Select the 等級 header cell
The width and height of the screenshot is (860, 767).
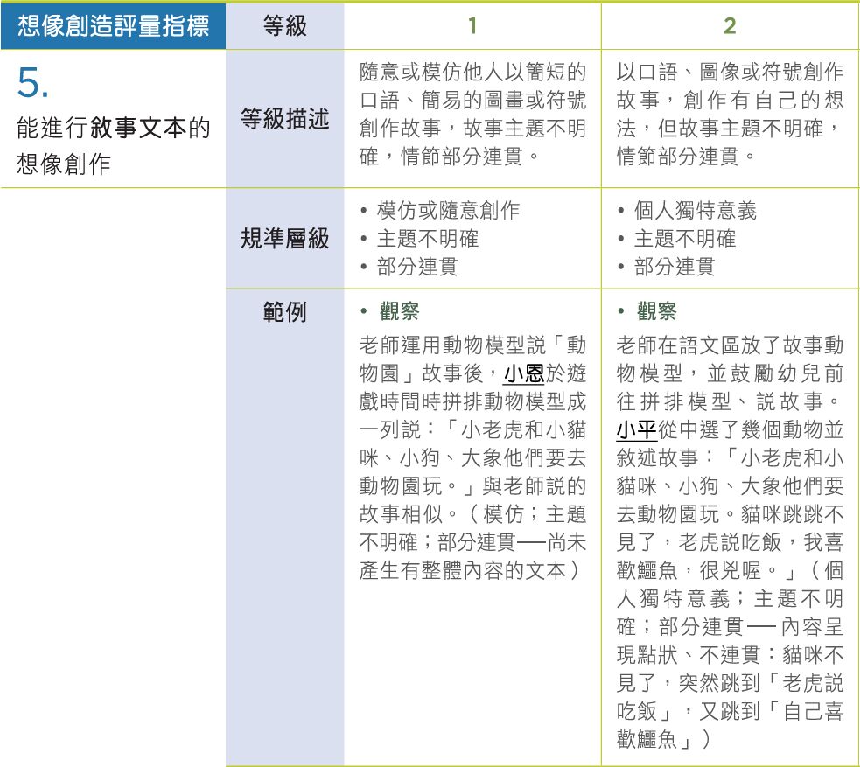coord(284,26)
